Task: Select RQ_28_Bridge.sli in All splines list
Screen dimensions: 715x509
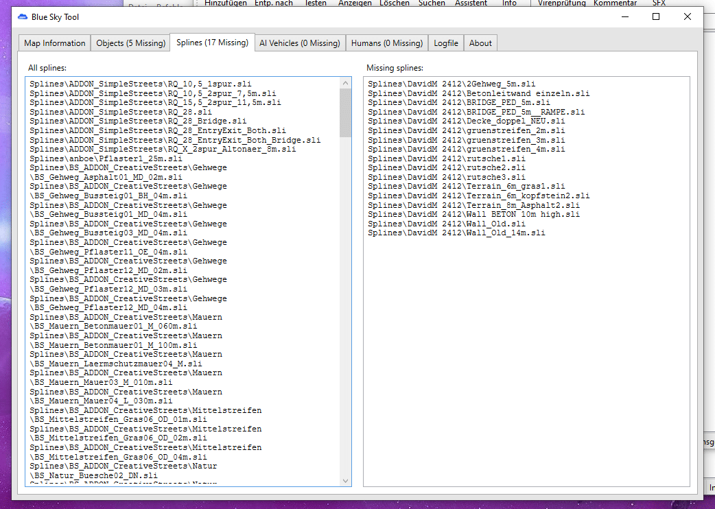Action: click(138, 121)
